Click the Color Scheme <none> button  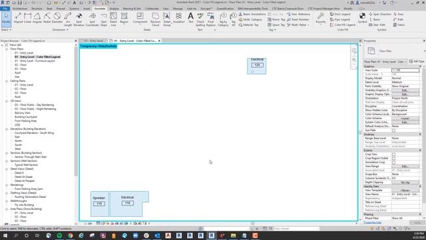coord(405,119)
